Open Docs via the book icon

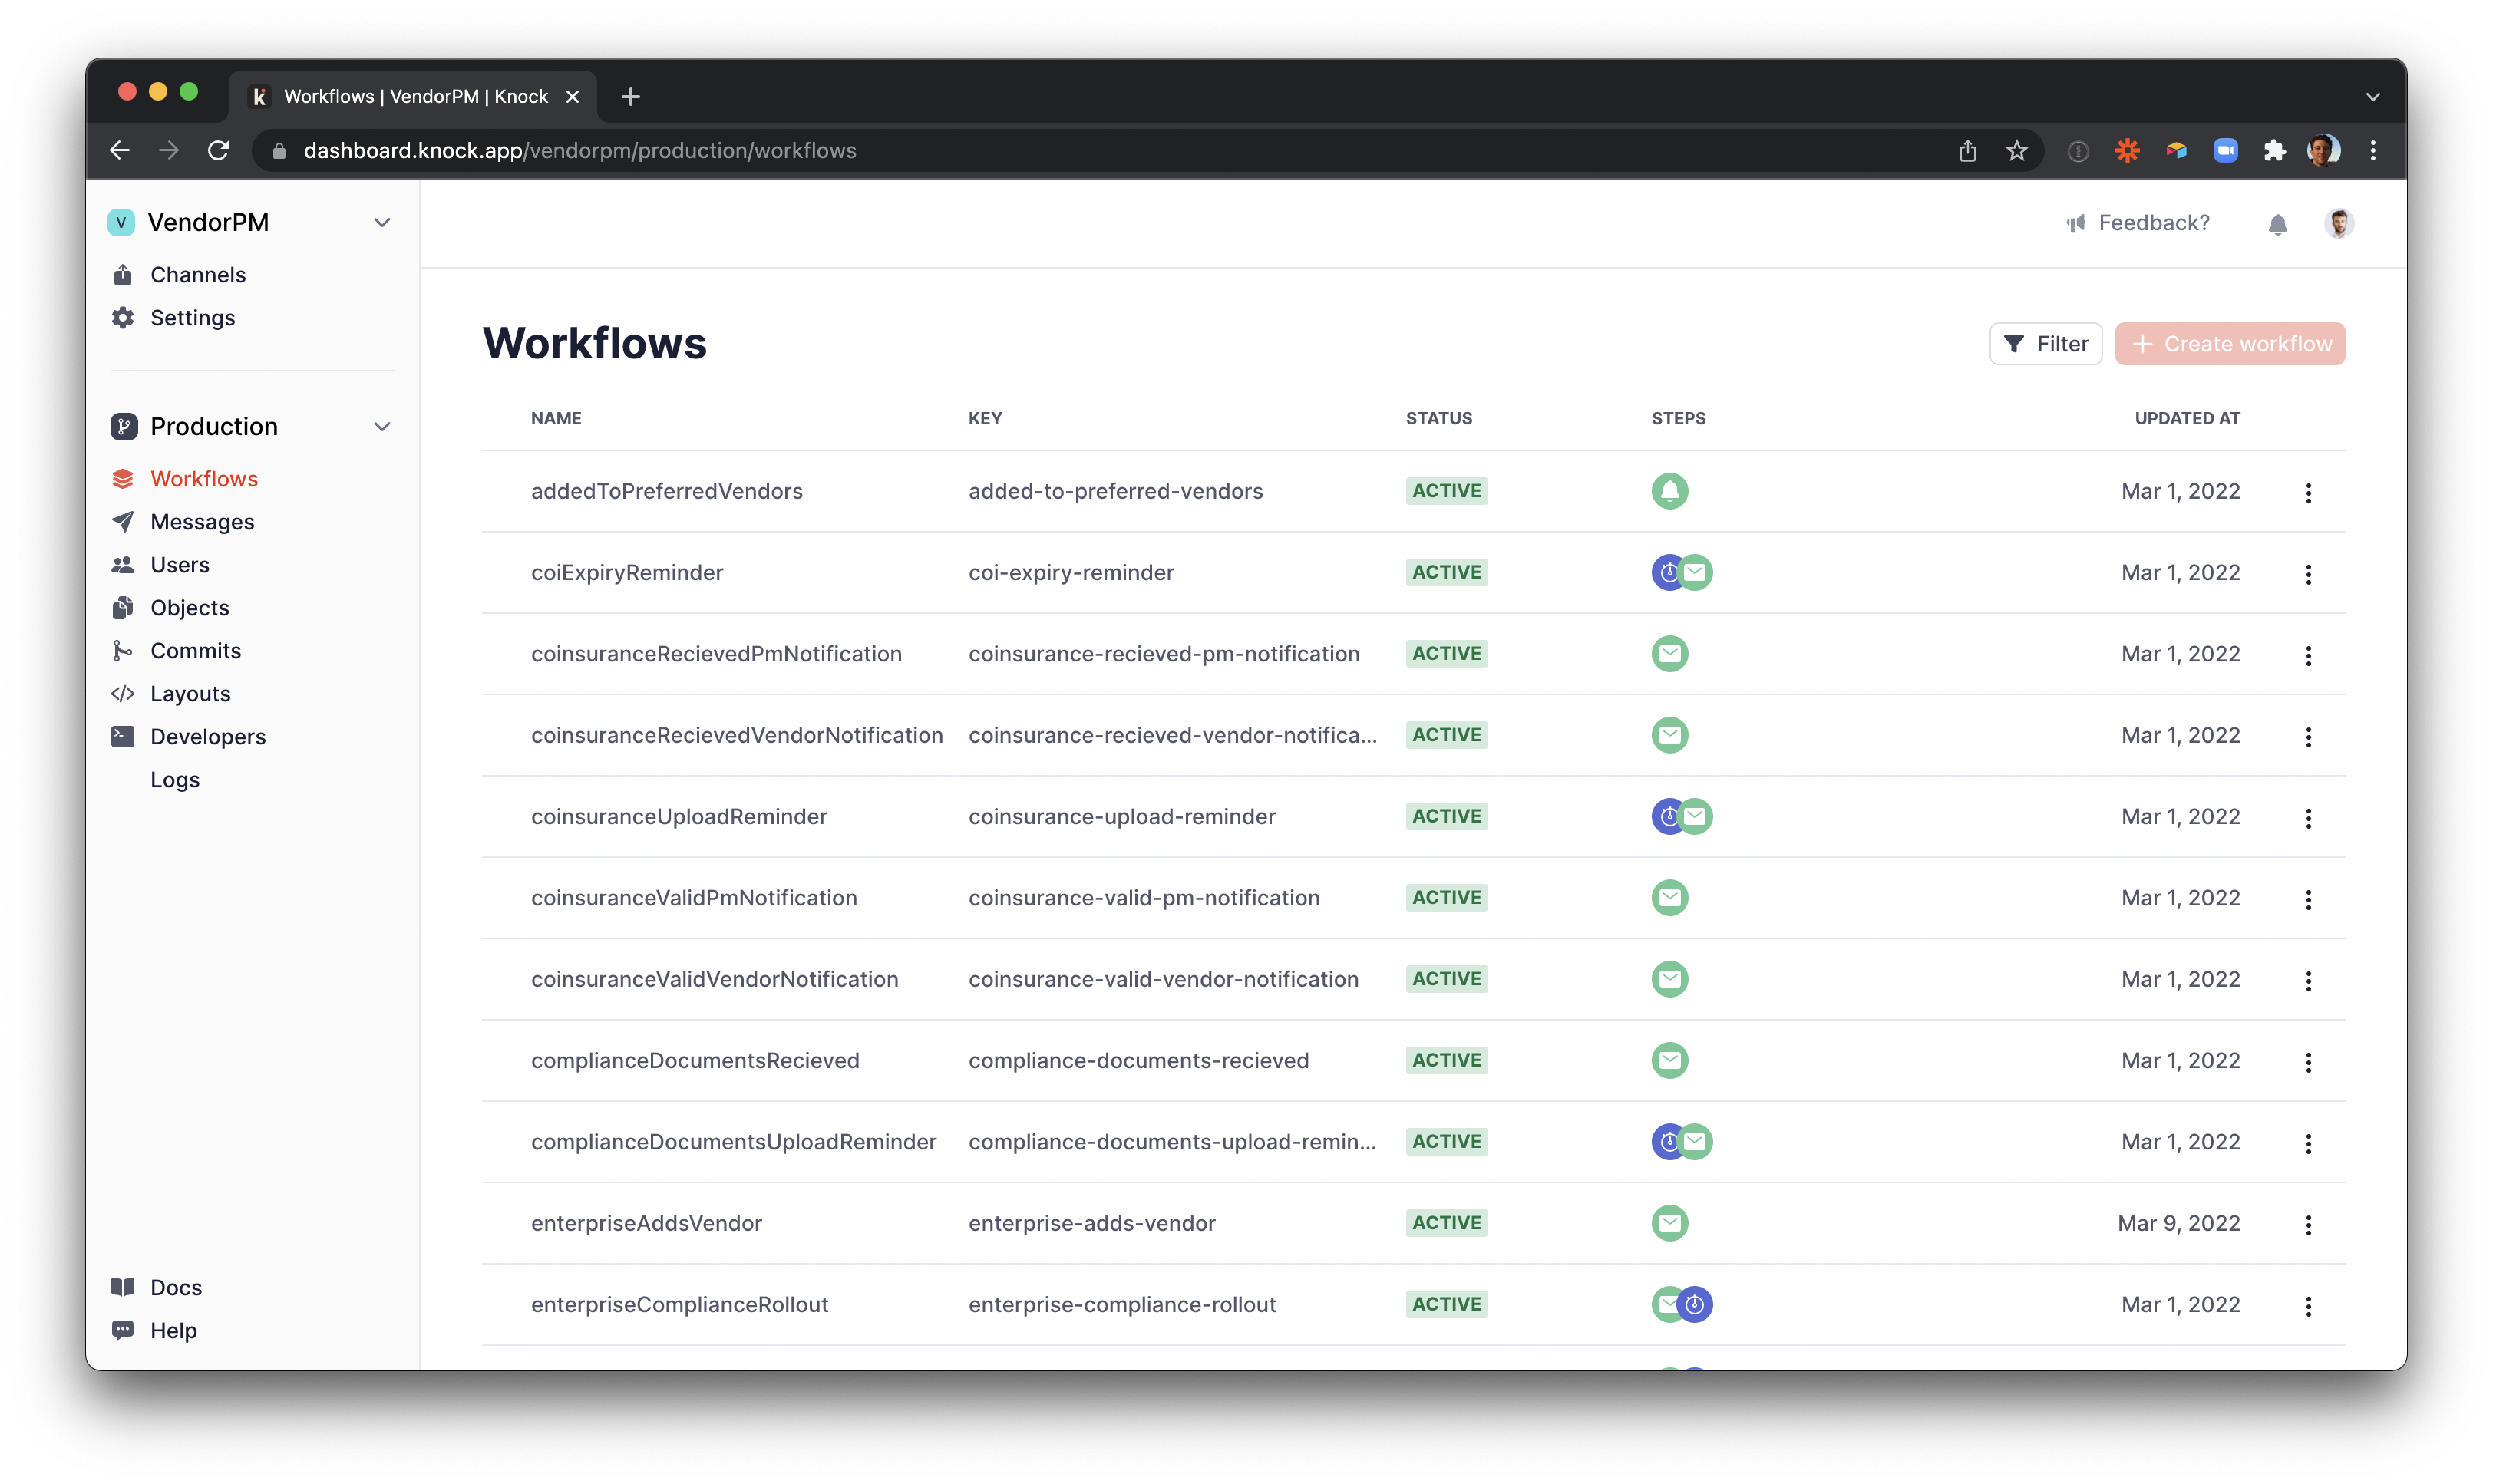tap(123, 1287)
